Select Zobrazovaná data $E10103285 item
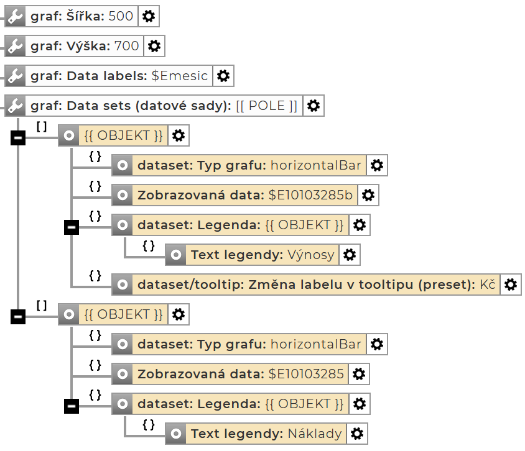Viewport: 525px width, 451px height. (x=240, y=374)
